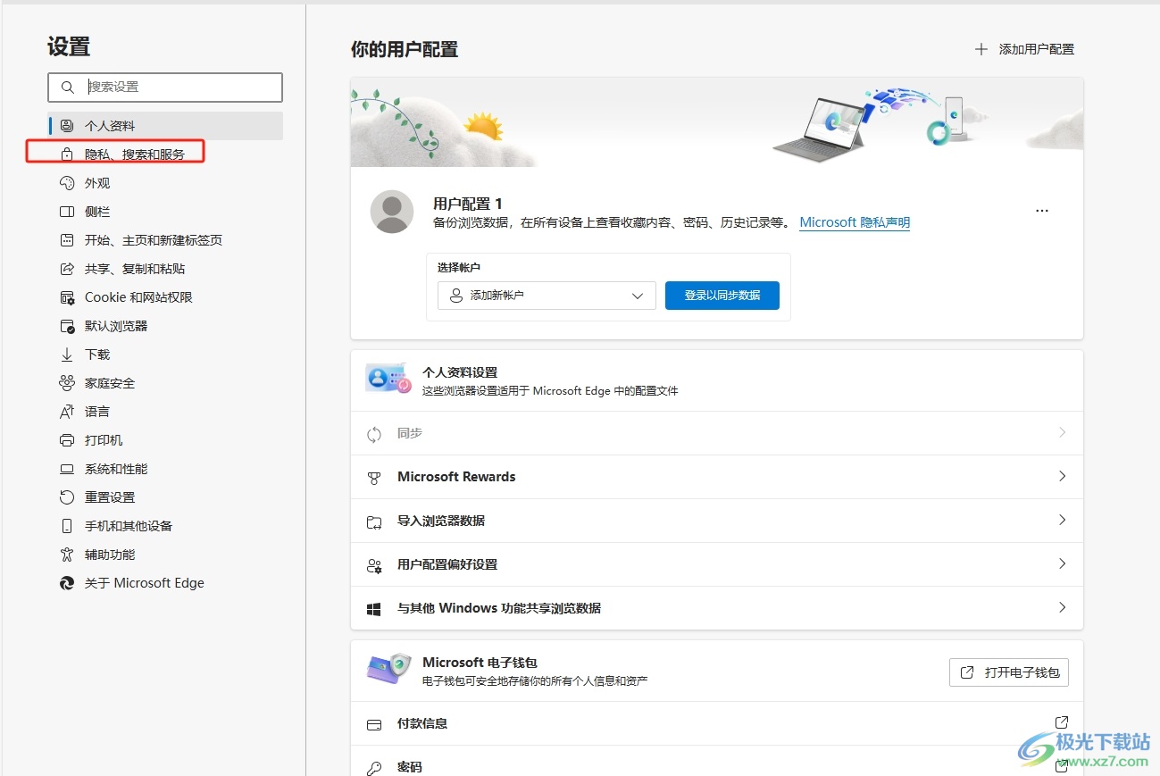Open the 付款信息 row
The image size is (1160, 776).
[717, 723]
